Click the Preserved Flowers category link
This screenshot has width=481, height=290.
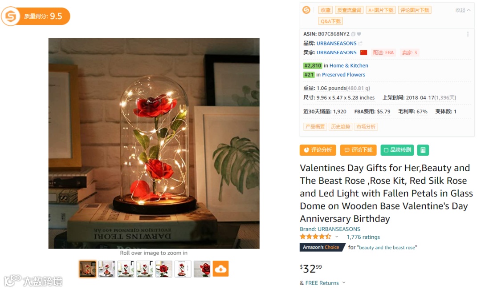coord(343,75)
